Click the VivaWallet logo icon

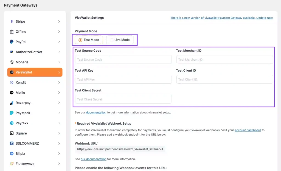click(12, 72)
